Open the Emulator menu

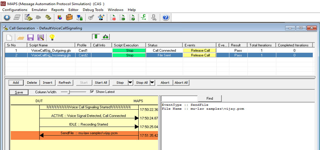[x=39, y=10]
